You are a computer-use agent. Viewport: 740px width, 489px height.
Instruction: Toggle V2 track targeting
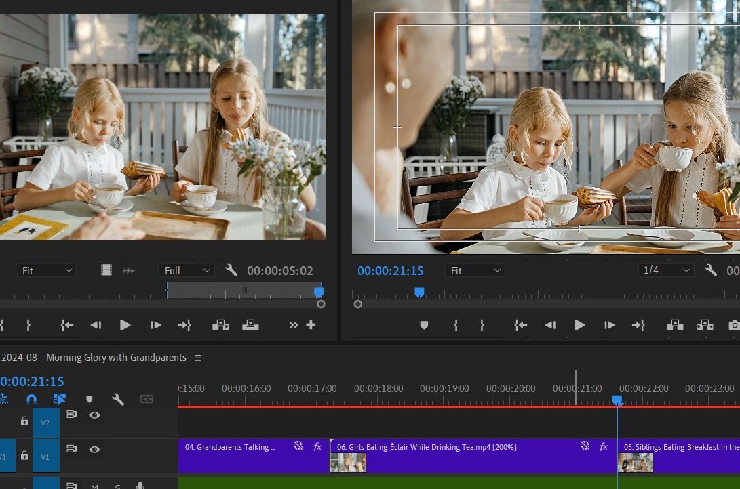(x=45, y=422)
